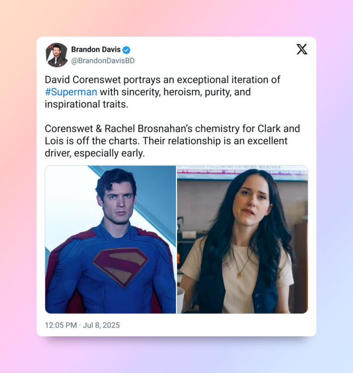Click the @BrandonDavisBD handle
Viewport: 353px width, 373px height.
(103, 61)
